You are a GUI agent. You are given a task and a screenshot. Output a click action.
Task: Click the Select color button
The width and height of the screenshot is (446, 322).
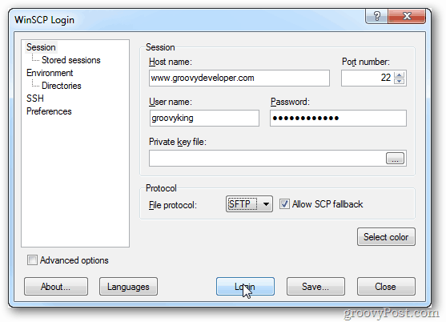click(x=386, y=236)
